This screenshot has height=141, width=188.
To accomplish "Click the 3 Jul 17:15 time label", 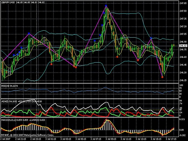I will click(171, 139).
